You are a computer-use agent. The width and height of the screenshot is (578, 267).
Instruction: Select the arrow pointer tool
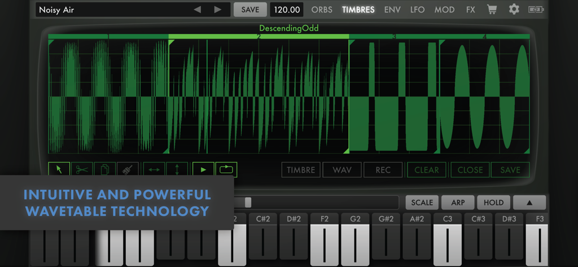coord(59,169)
